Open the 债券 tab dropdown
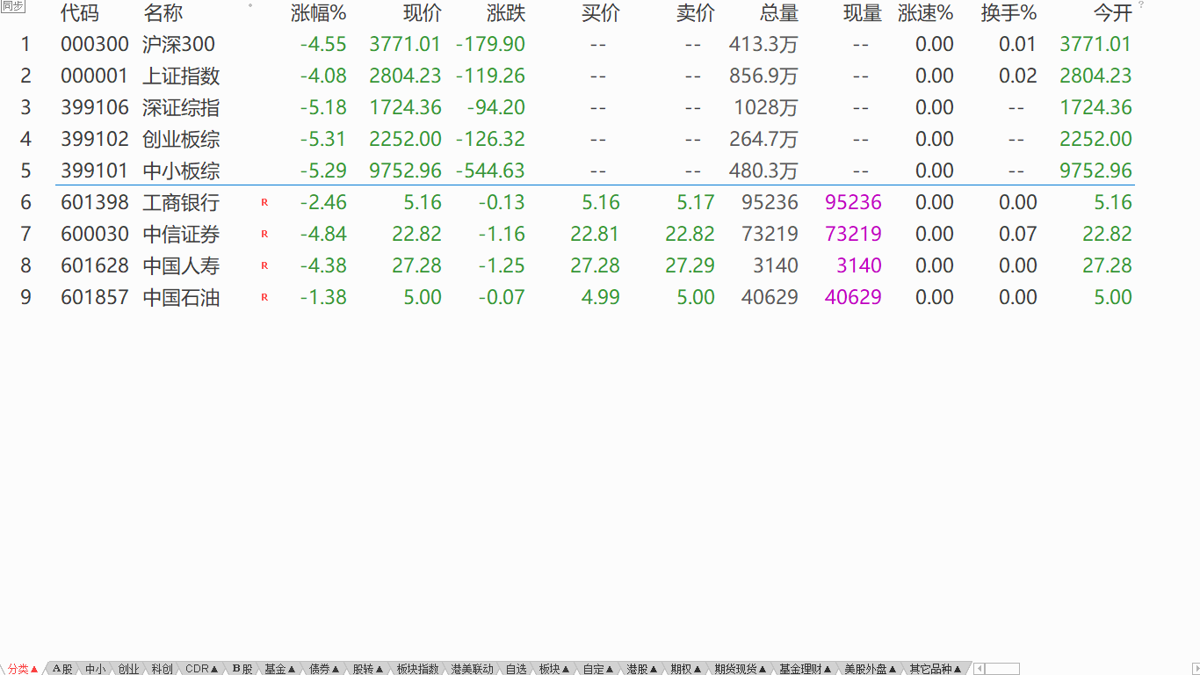 click(324, 669)
